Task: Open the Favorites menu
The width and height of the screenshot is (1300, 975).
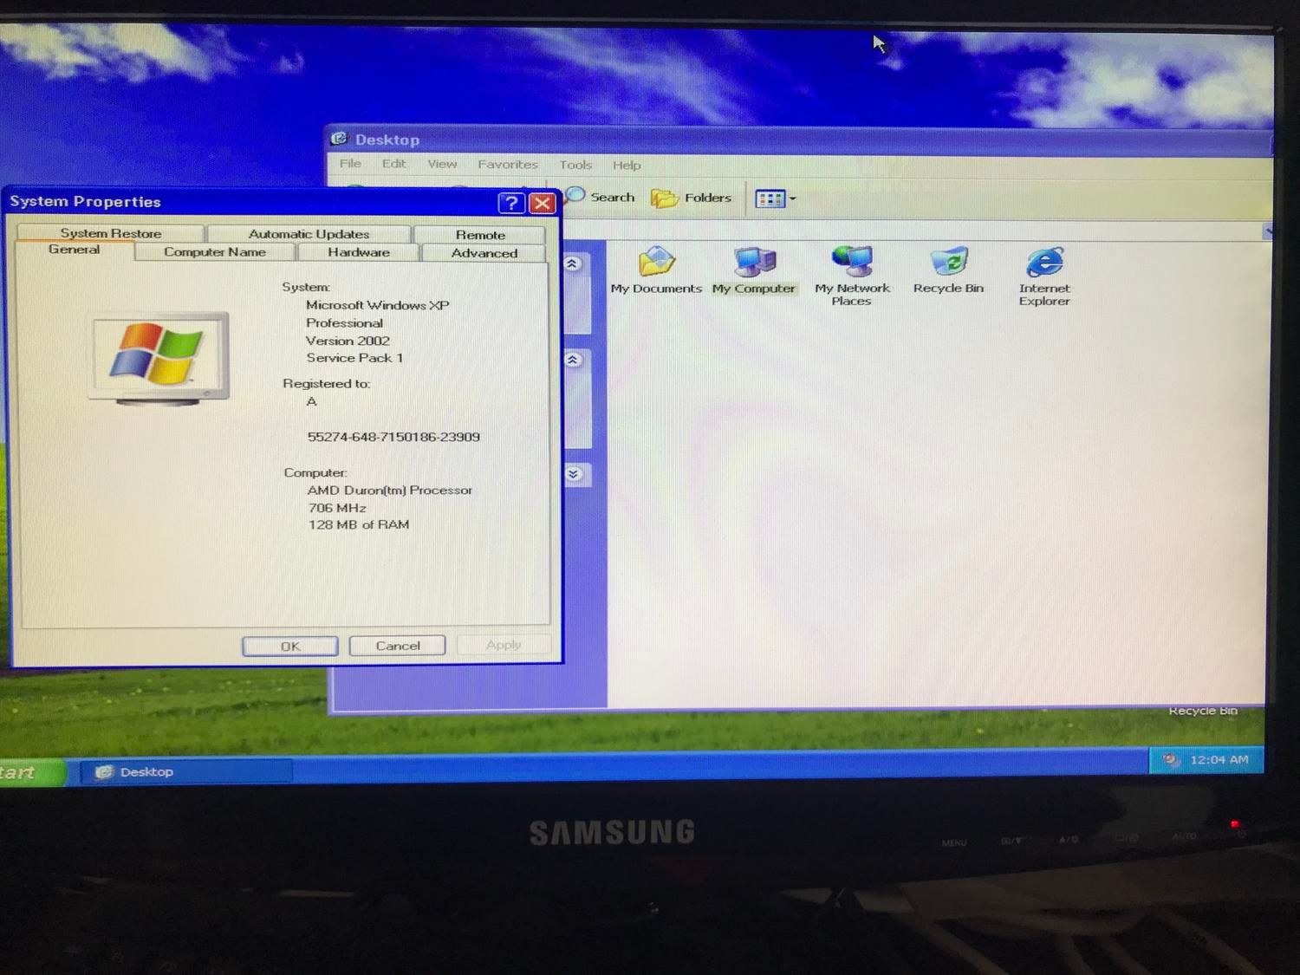Action: pyautogui.click(x=508, y=164)
